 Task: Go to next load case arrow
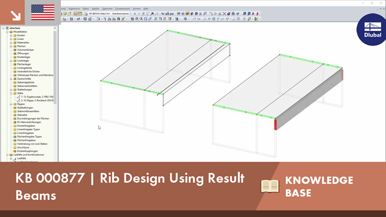click(139, 14)
